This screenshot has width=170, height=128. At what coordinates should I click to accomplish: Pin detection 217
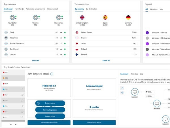pyautogui.click(x=22, y=95)
